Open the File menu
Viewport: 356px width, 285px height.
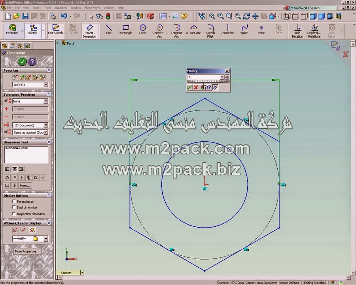pyautogui.click(x=9, y=8)
